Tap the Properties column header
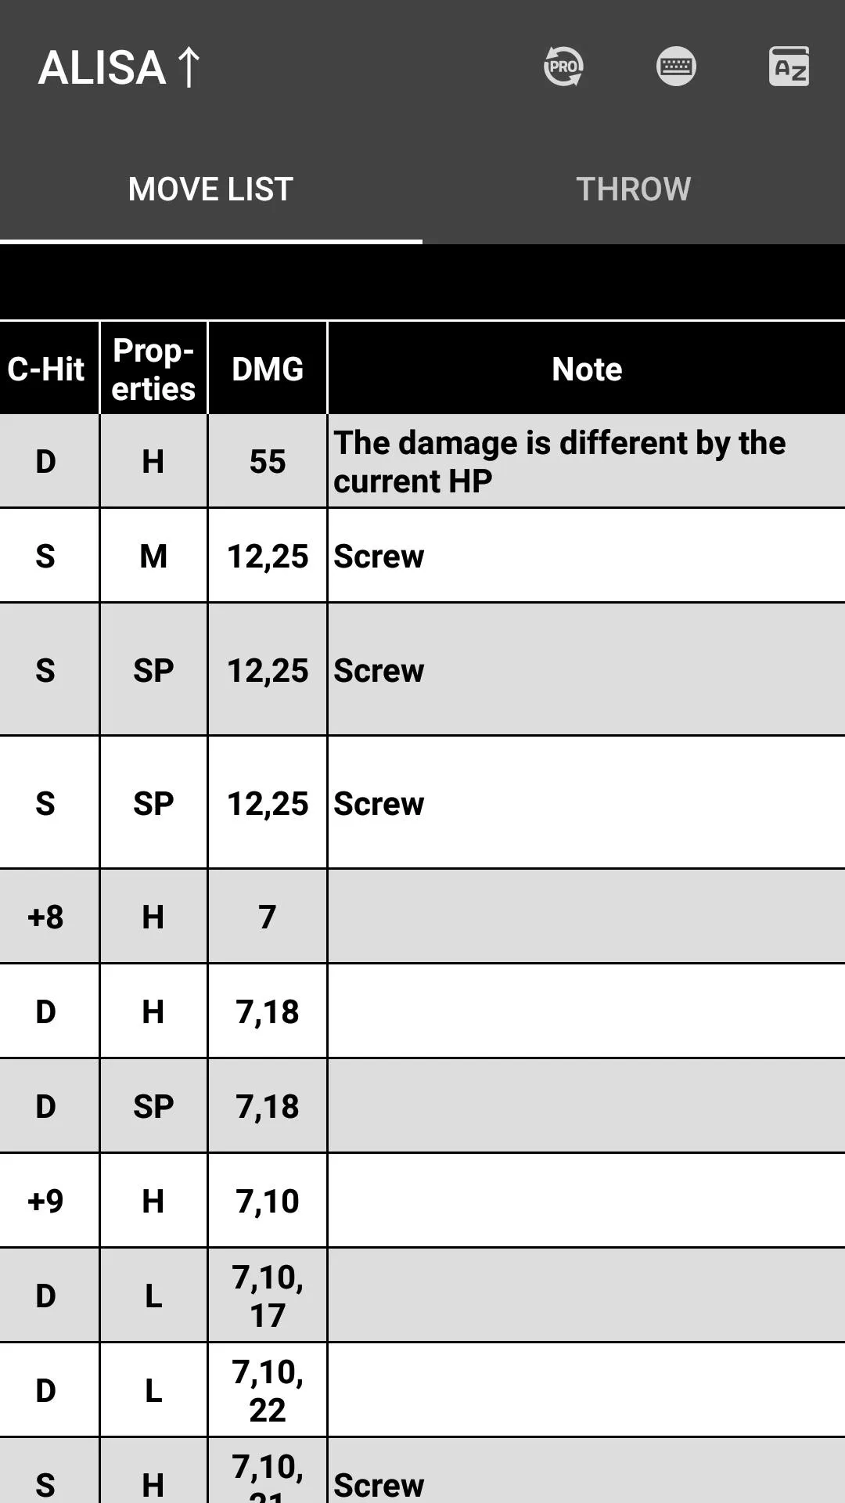 click(x=153, y=368)
